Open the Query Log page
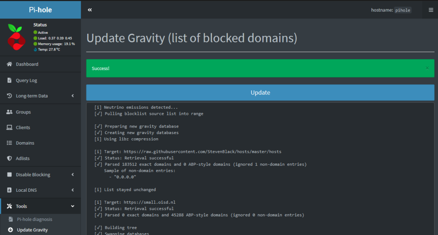This screenshot has width=438, height=235. (x=41, y=80)
